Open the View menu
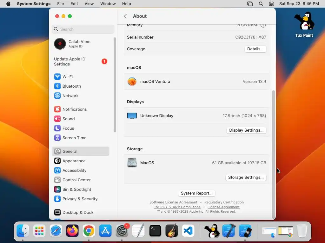Image resolution: width=325 pixels, height=243 pixels. click(x=89, y=4)
